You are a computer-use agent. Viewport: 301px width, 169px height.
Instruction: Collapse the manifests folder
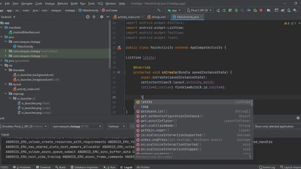(2, 28)
